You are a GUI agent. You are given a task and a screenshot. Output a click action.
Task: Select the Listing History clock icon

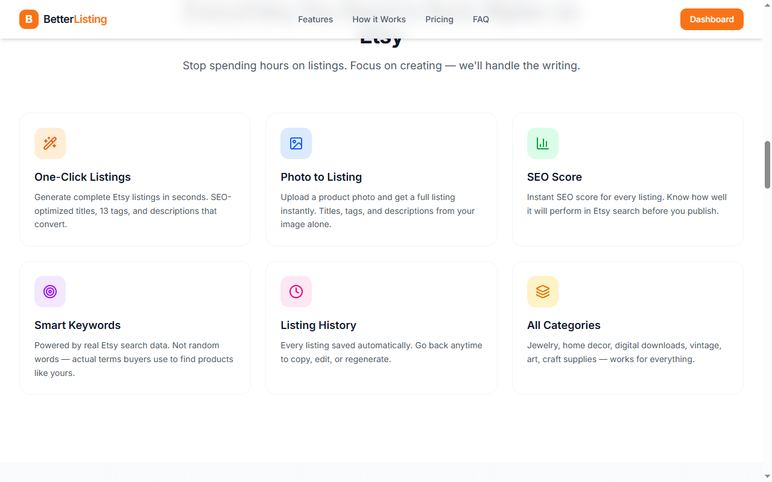tap(296, 292)
